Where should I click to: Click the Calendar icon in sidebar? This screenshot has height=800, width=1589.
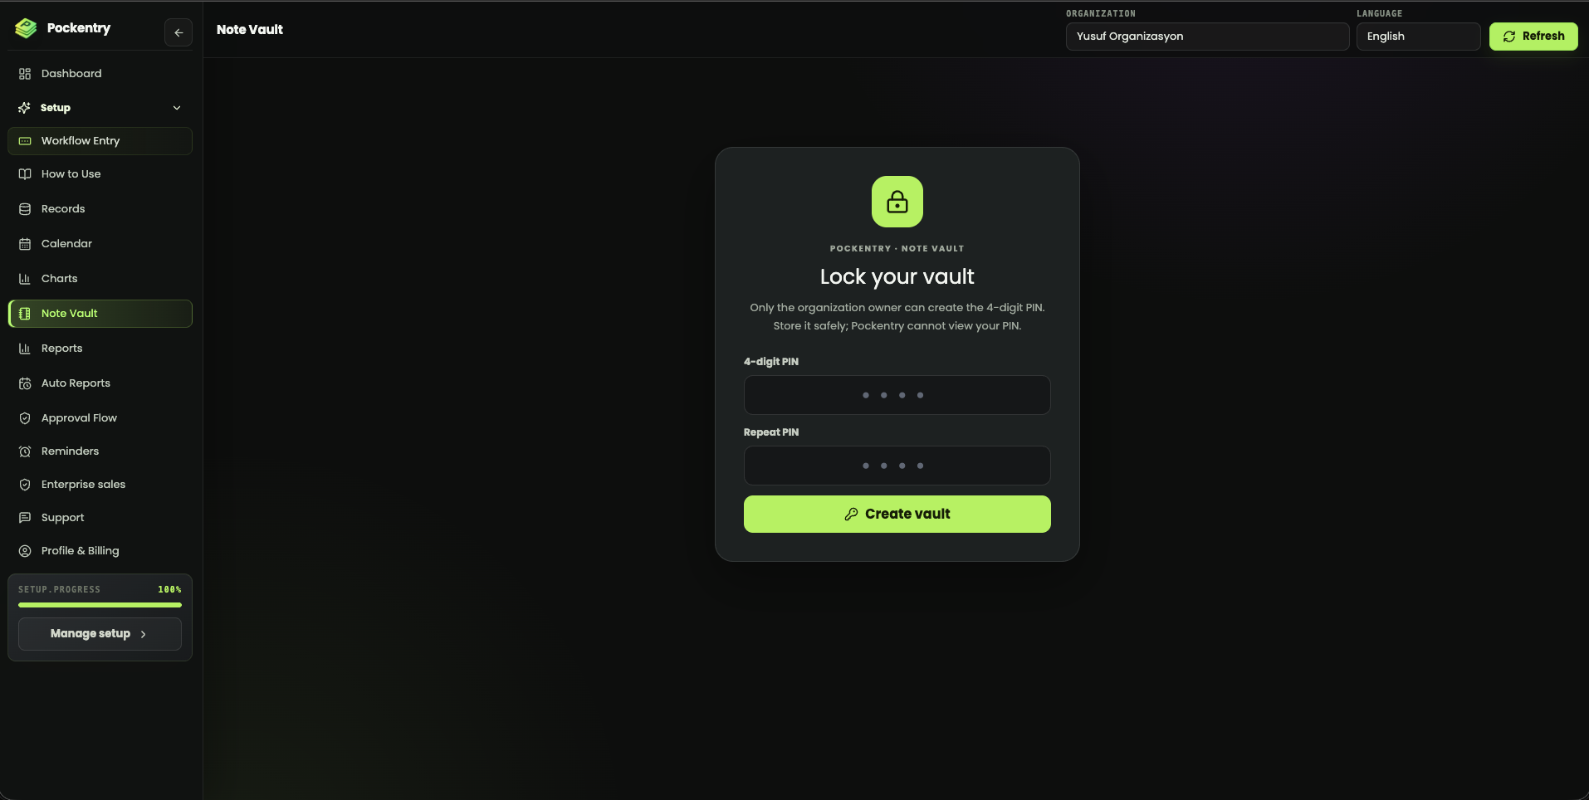25,244
